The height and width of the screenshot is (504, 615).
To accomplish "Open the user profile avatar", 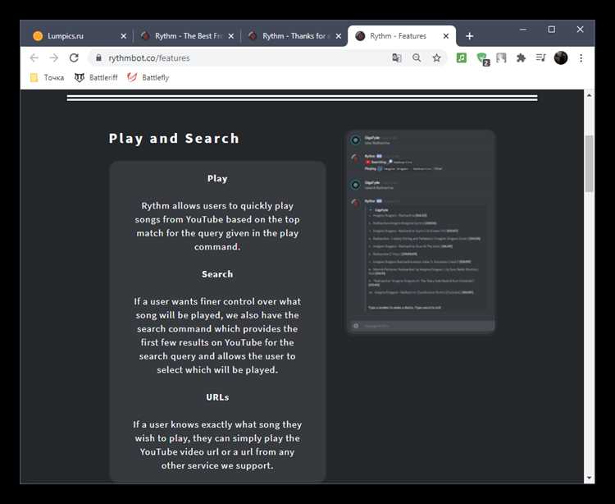I will [561, 57].
